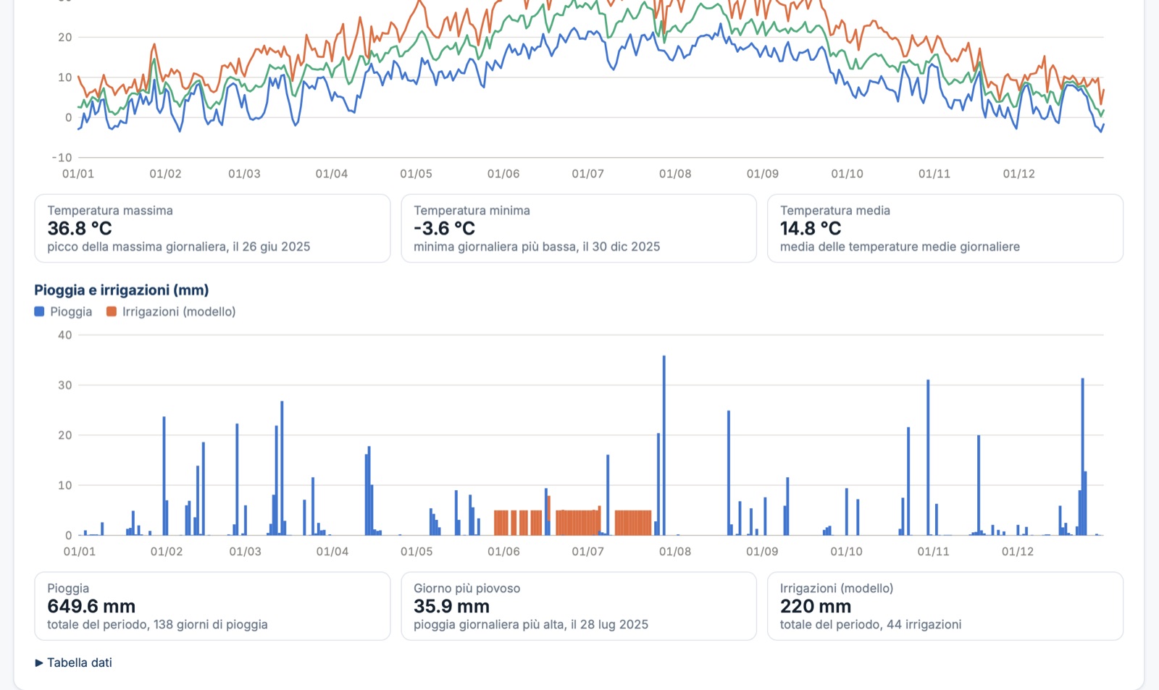1159x690 pixels.
Task: Expand the Tabella dati disclosure triangle
Action: coord(39,662)
